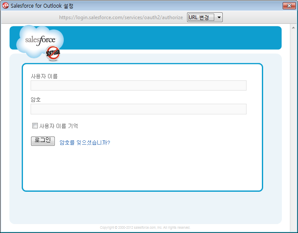The image size is (298, 233).
Task: Click the scrollbar up arrow
Action: (293, 28)
